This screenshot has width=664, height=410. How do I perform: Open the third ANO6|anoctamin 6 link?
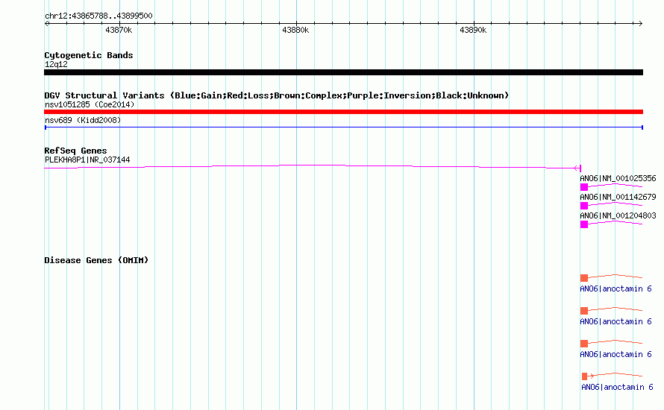[616, 354]
